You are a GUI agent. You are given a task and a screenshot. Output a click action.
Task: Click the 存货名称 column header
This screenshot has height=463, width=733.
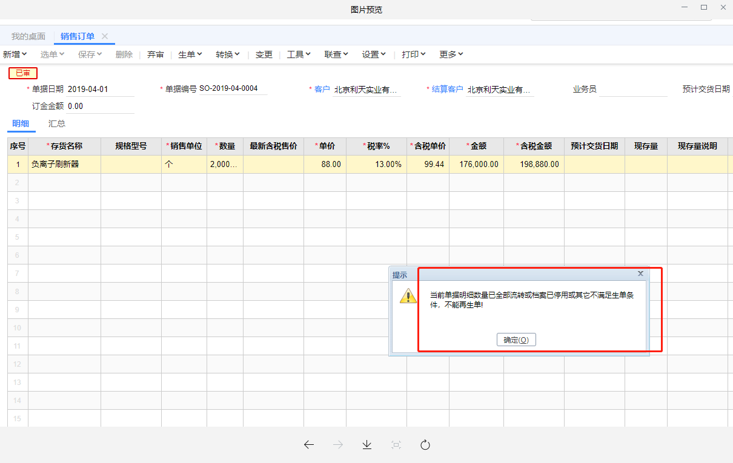point(64,146)
